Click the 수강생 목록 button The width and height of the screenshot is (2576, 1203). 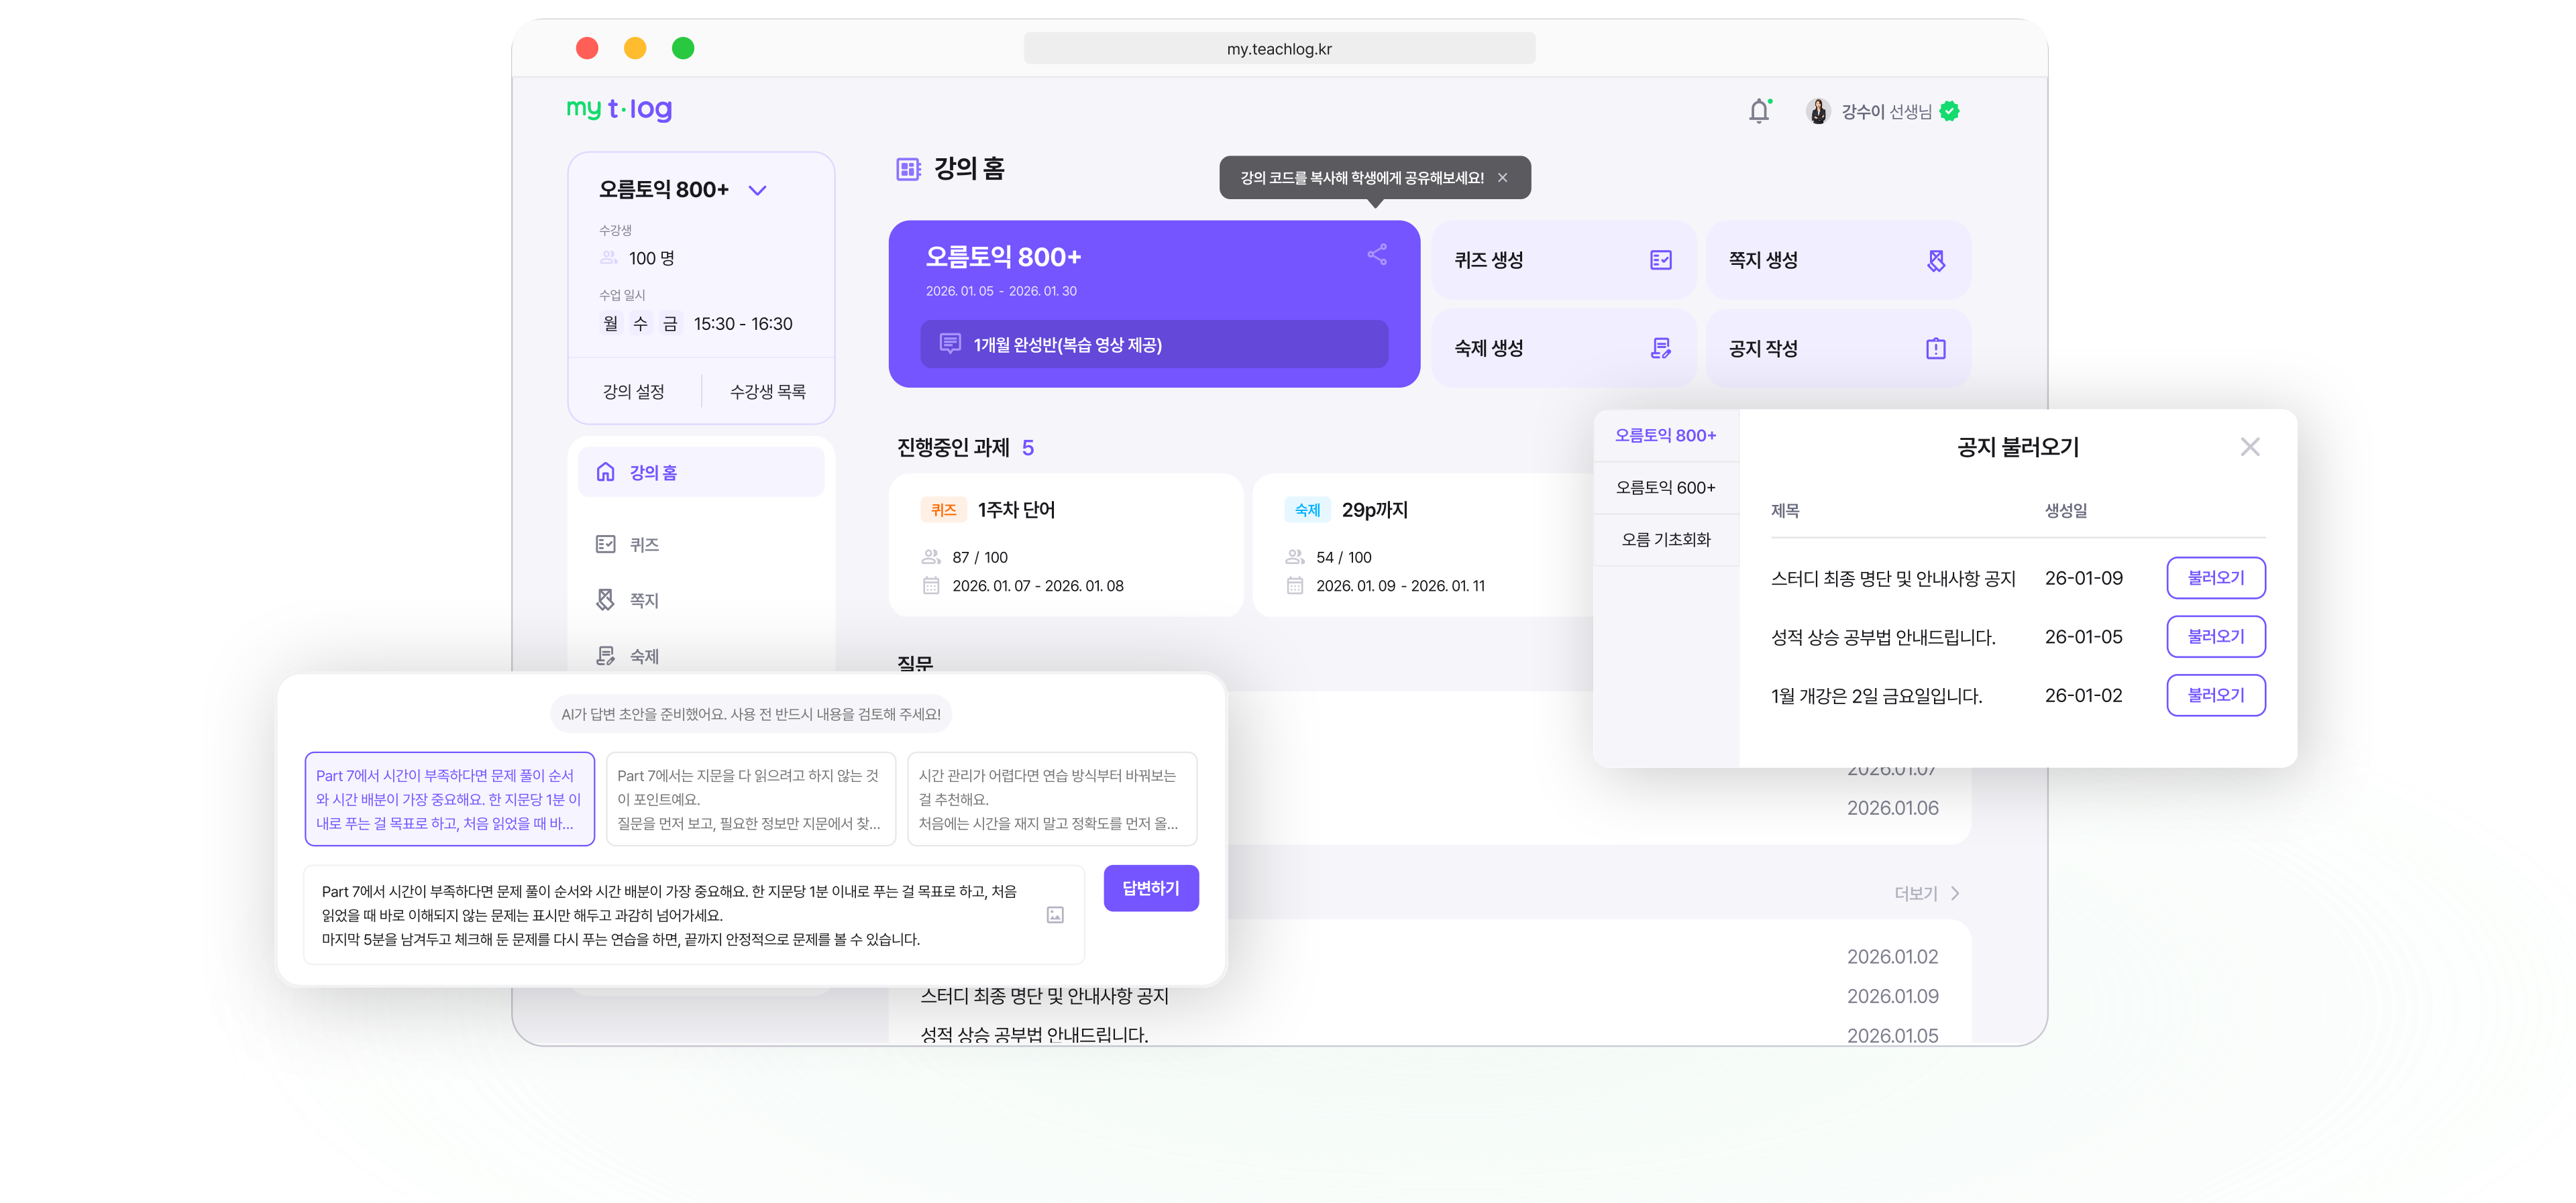click(x=767, y=391)
